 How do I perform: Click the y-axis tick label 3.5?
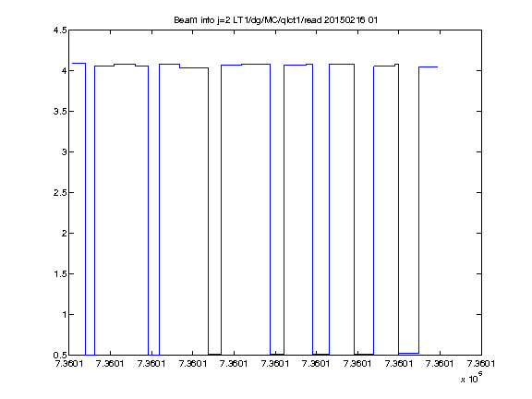pyautogui.click(x=60, y=111)
